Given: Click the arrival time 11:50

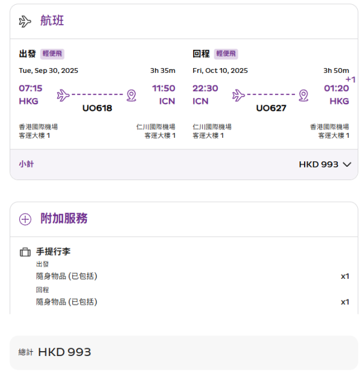Looking at the screenshot, I should coord(164,89).
